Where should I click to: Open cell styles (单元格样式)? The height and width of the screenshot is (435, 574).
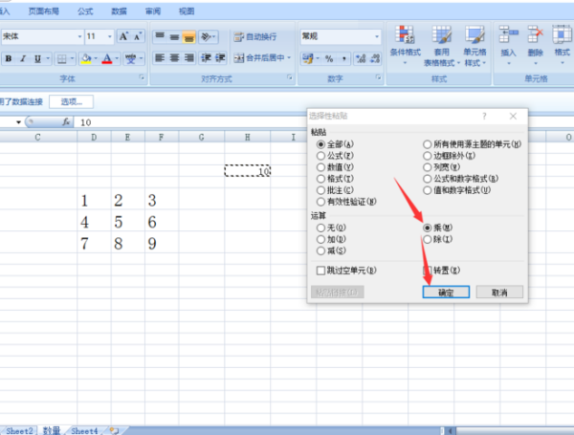(475, 46)
